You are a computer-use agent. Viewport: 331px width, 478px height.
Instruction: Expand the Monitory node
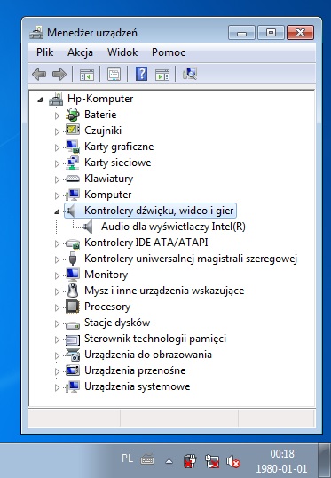(x=57, y=275)
